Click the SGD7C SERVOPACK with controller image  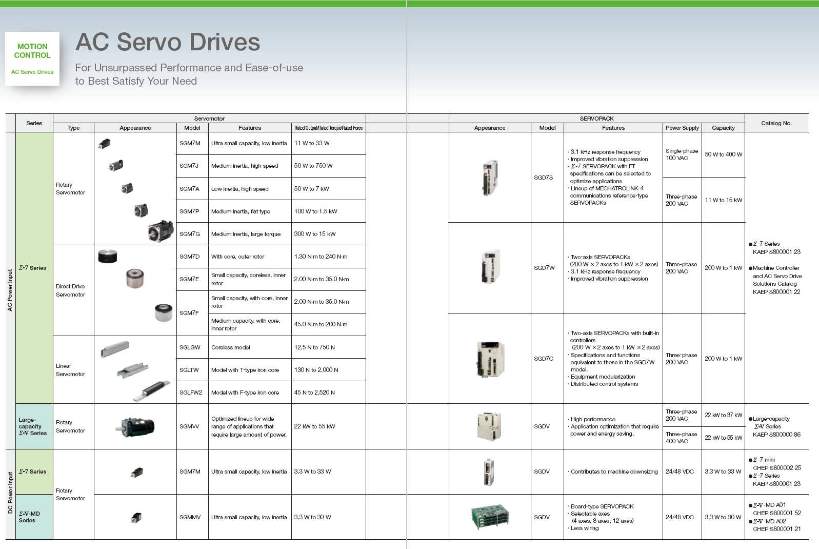coord(490,359)
